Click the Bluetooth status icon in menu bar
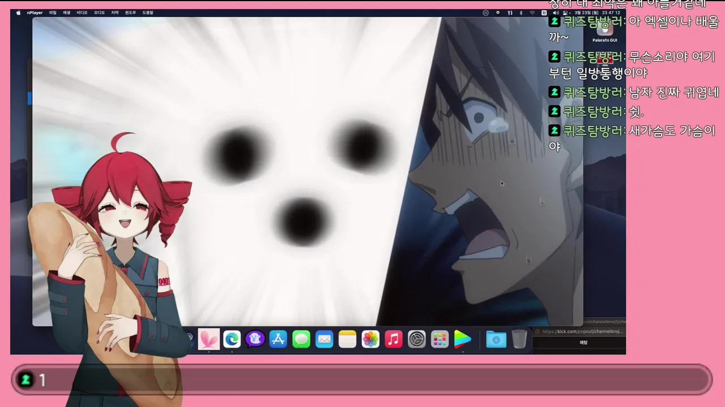The width and height of the screenshot is (725, 407). [x=521, y=12]
